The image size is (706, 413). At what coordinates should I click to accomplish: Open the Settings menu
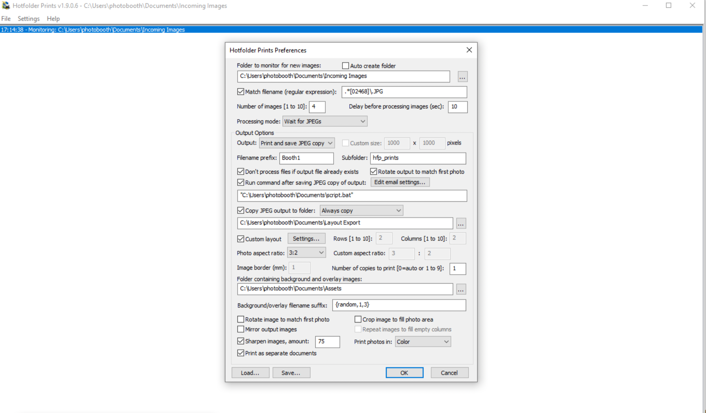pyautogui.click(x=29, y=19)
